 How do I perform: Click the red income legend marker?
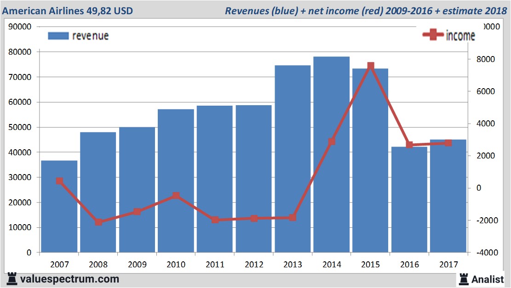click(433, 36)
